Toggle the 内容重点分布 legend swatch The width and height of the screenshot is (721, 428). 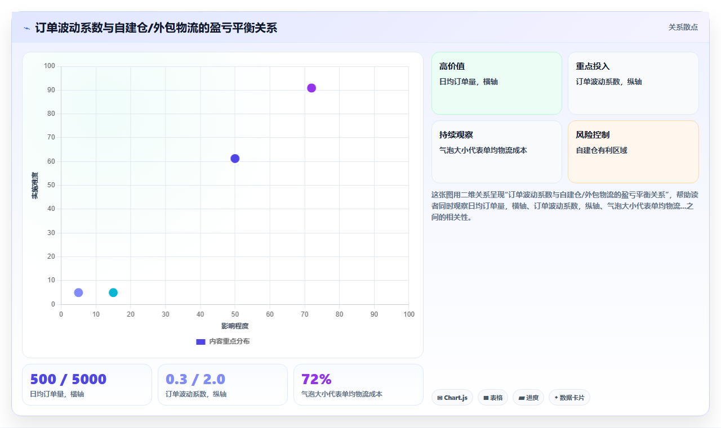(201, 341)
